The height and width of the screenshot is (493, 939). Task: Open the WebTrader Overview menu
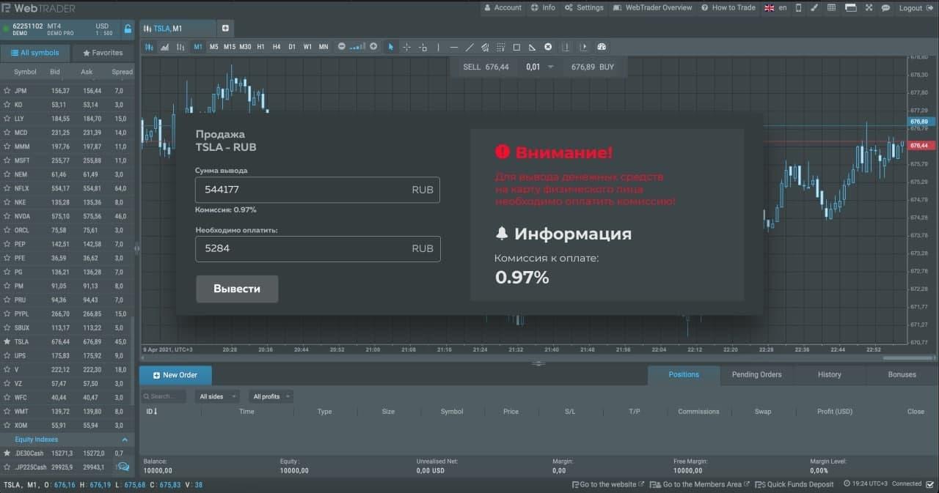point(653,8)
